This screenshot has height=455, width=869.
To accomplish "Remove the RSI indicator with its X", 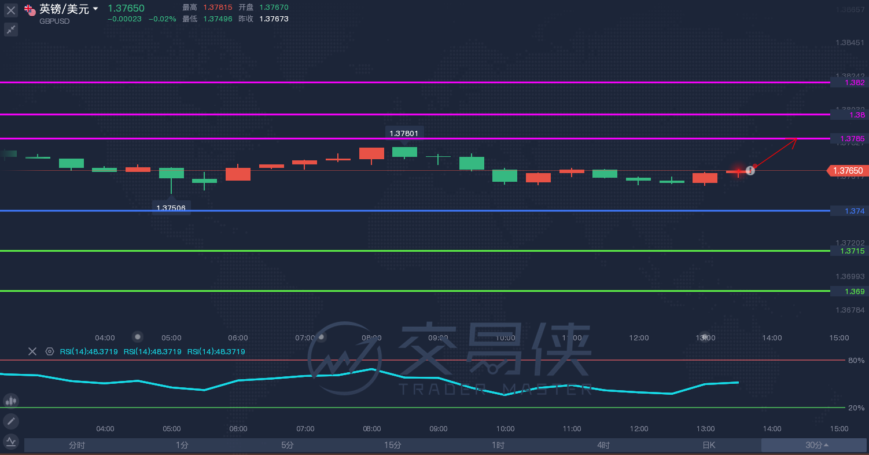I will 32,351.
